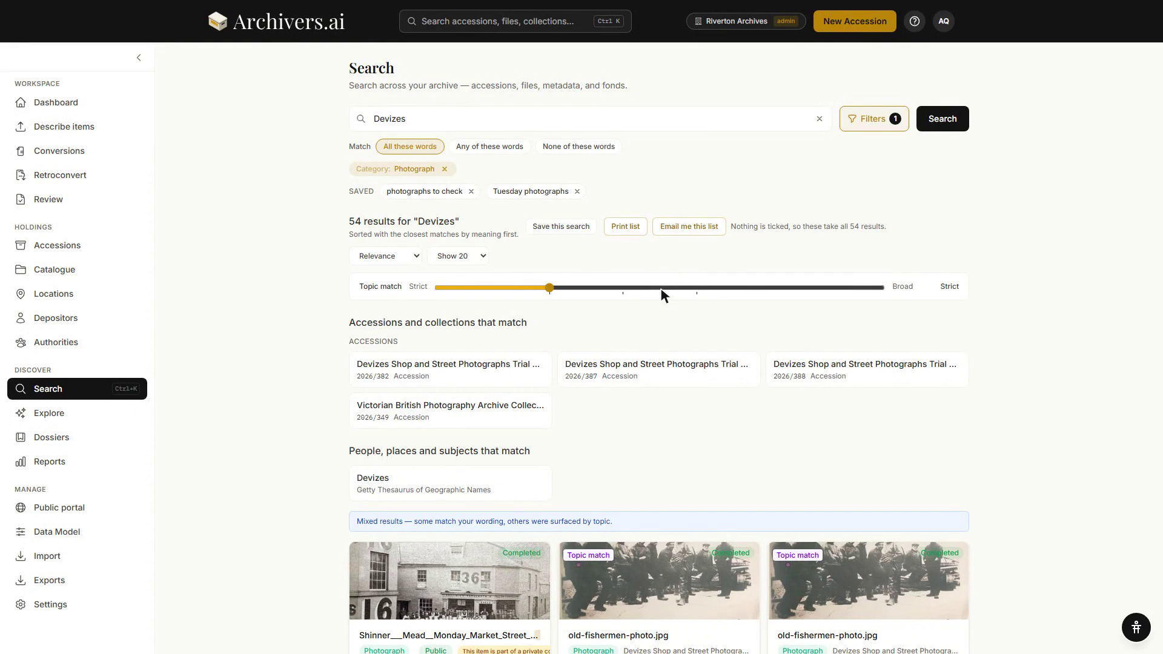Open Victorian British Photography Archive accession card
1163x654 pixels.
(x=450, y=411)
